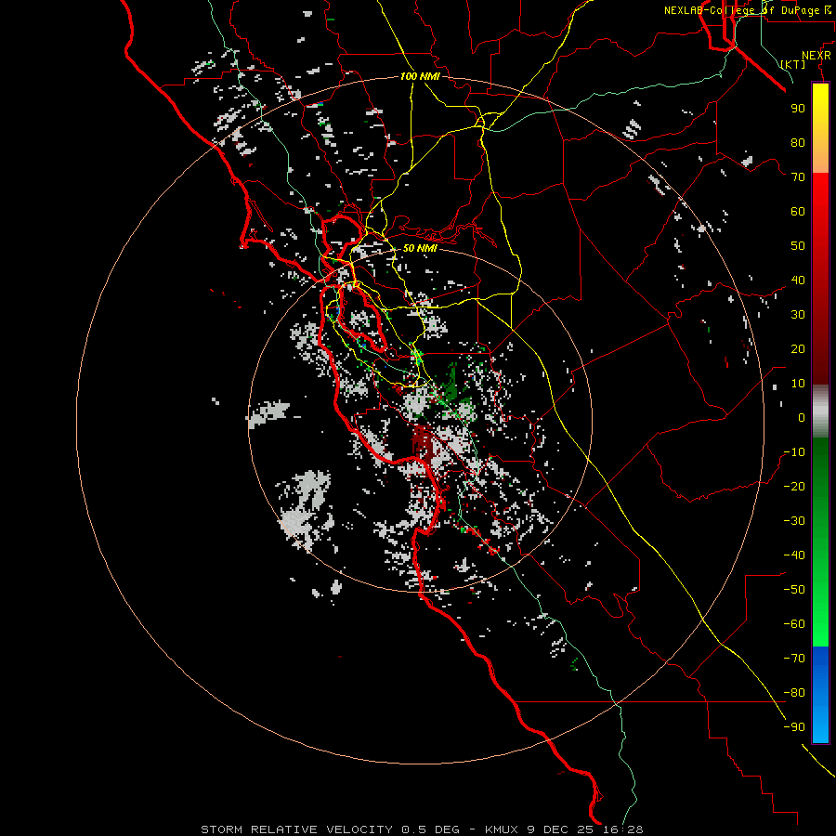Click the 0 knot scale label
This screenshot has width=836, height=836.
(x=802, y=417)
